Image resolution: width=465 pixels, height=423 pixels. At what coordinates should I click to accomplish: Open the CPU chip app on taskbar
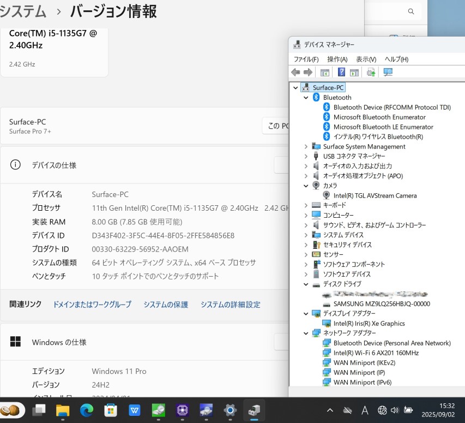click(182, 410)
